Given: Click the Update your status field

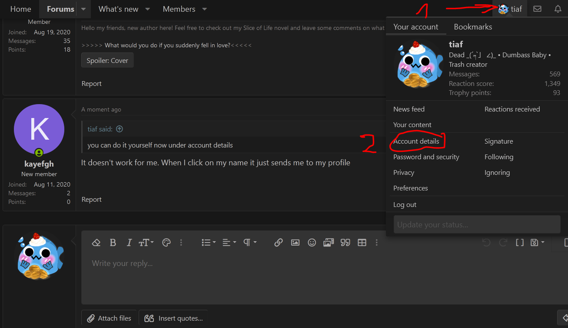Looking at the screenshot, I should pos(477,225).
